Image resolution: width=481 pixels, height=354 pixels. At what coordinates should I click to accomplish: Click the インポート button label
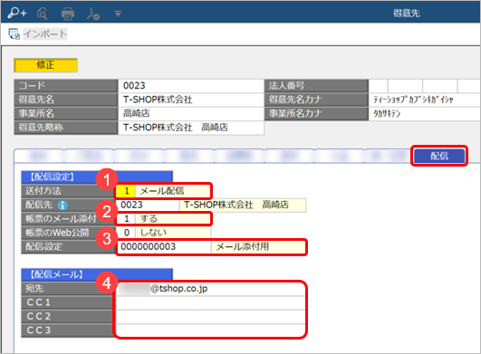coord(44,33)
